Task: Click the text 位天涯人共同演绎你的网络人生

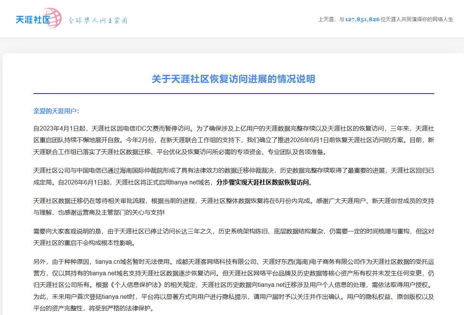Action: click(x=417, y=19)
